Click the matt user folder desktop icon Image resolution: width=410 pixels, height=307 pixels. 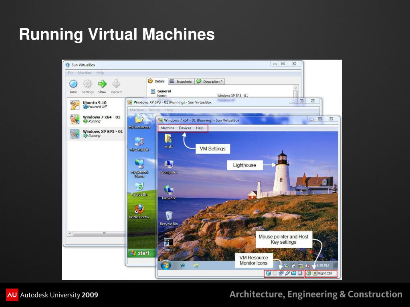click(x=169, y=141)
